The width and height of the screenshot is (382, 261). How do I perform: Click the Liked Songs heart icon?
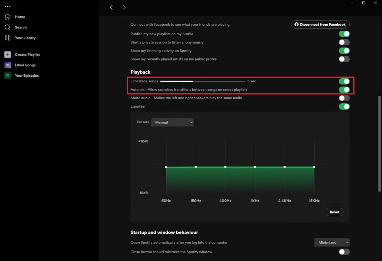8,65
